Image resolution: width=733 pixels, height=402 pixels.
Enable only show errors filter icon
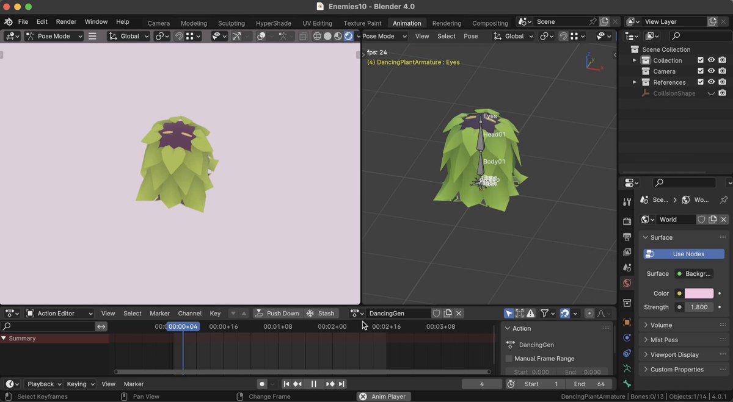[531, 314]
